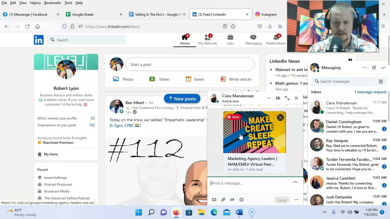Save image to Pinterest button
This screenshot has width=390, height=219.
233,117
